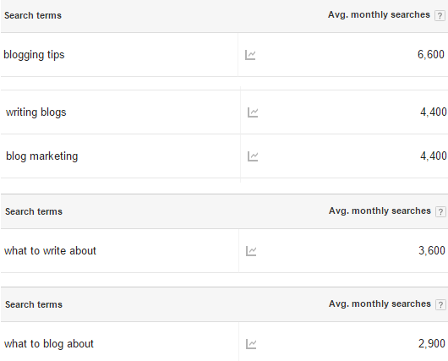Select the 'blog marketing' search term
Viewport: 448px width, 361px height.
[x=41, y=156]
